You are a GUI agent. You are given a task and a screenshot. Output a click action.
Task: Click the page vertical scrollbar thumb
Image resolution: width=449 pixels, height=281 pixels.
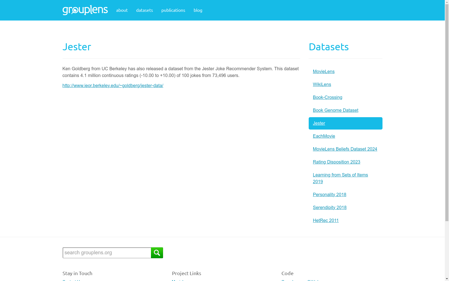[447, 112]
